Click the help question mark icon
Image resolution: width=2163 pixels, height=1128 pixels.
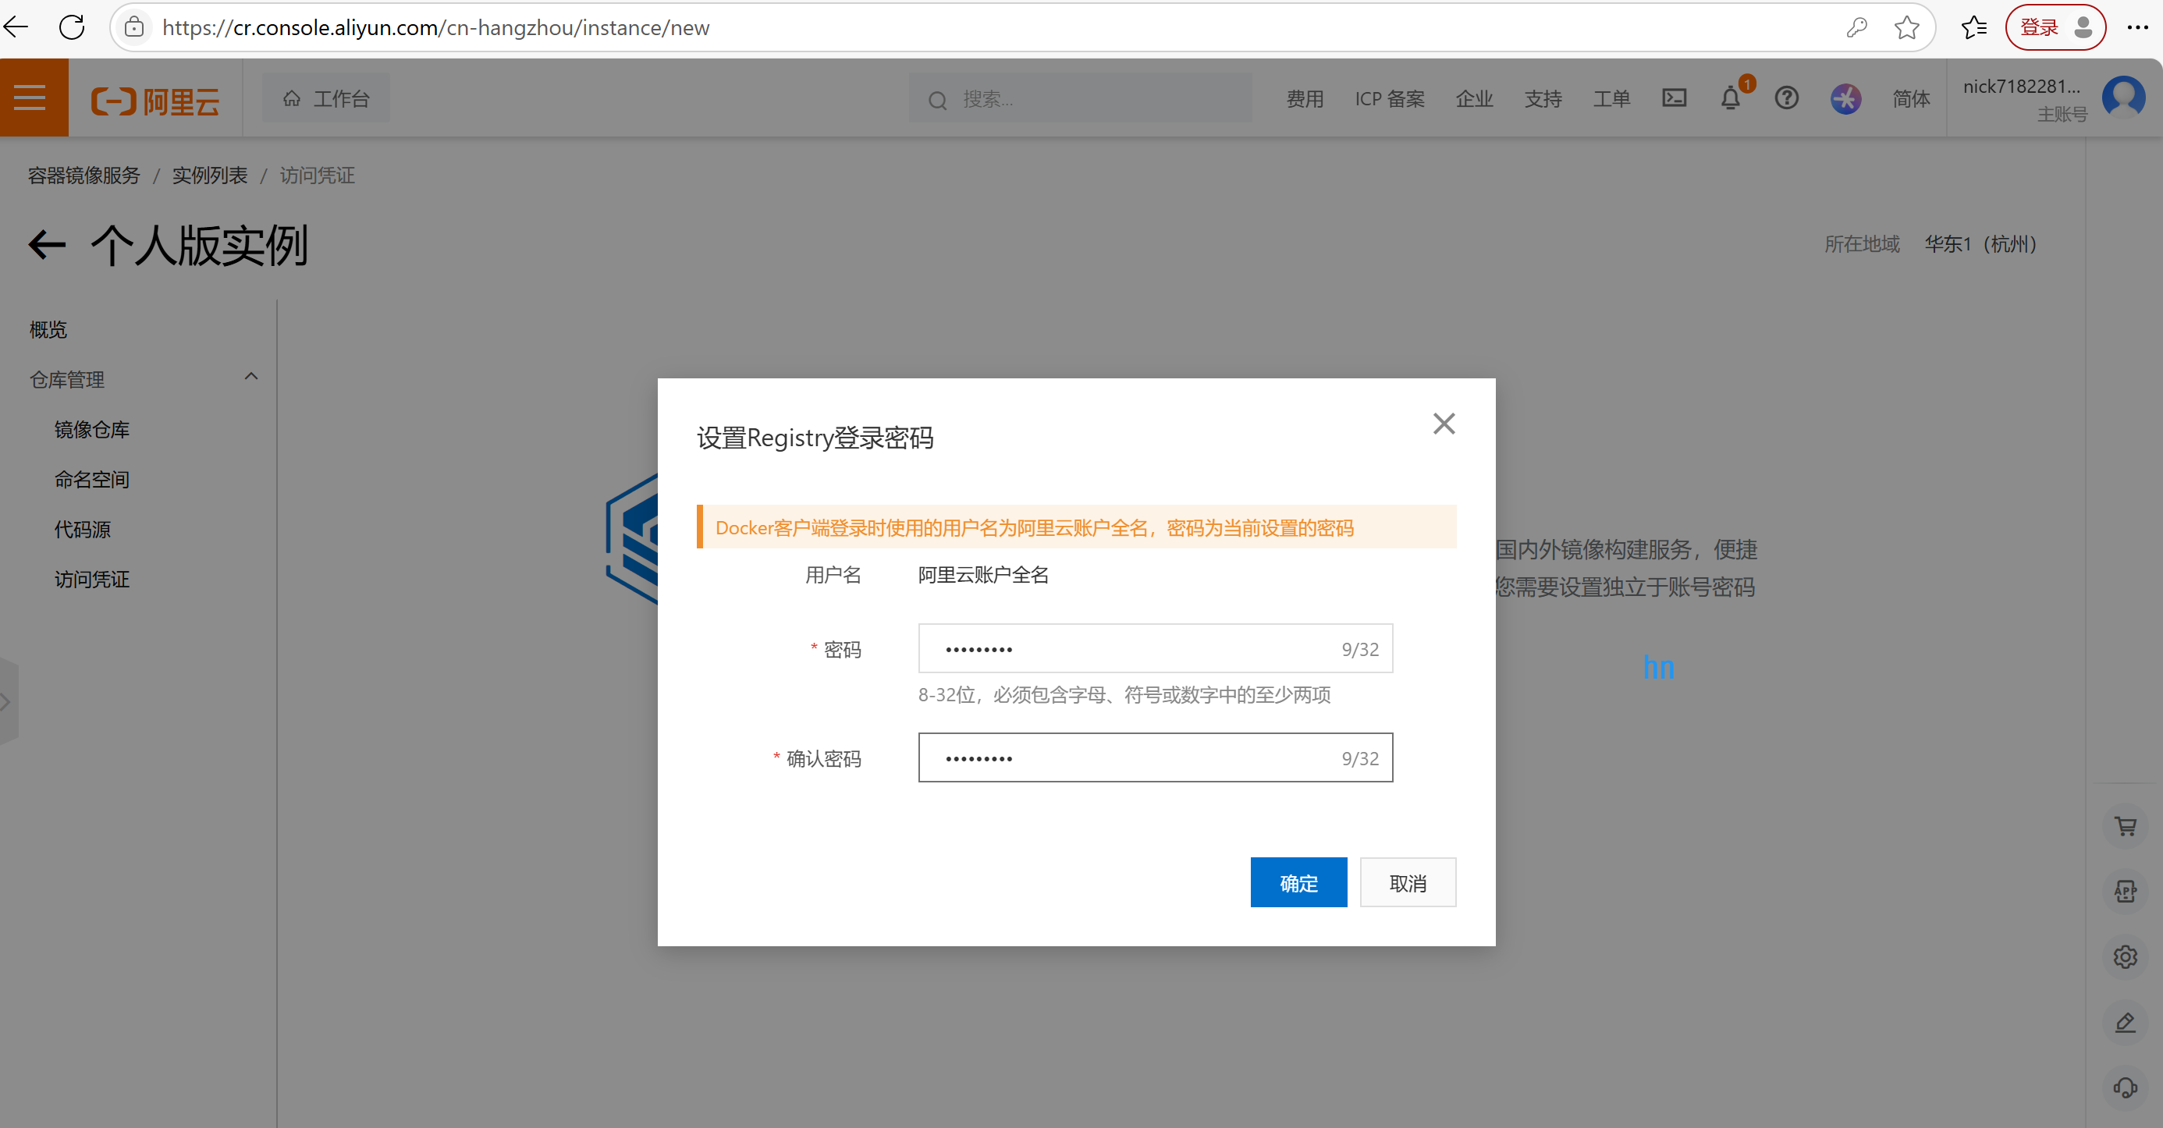[1786, 98]
